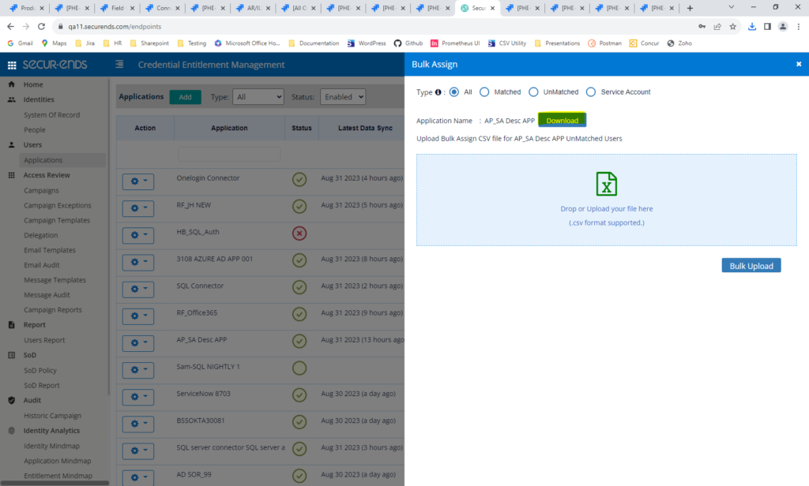The height and width of the screenshot is (486, 809).
Task: Open action gear dropdown for AP_SA Desc APP
Action: coord(137,342)
